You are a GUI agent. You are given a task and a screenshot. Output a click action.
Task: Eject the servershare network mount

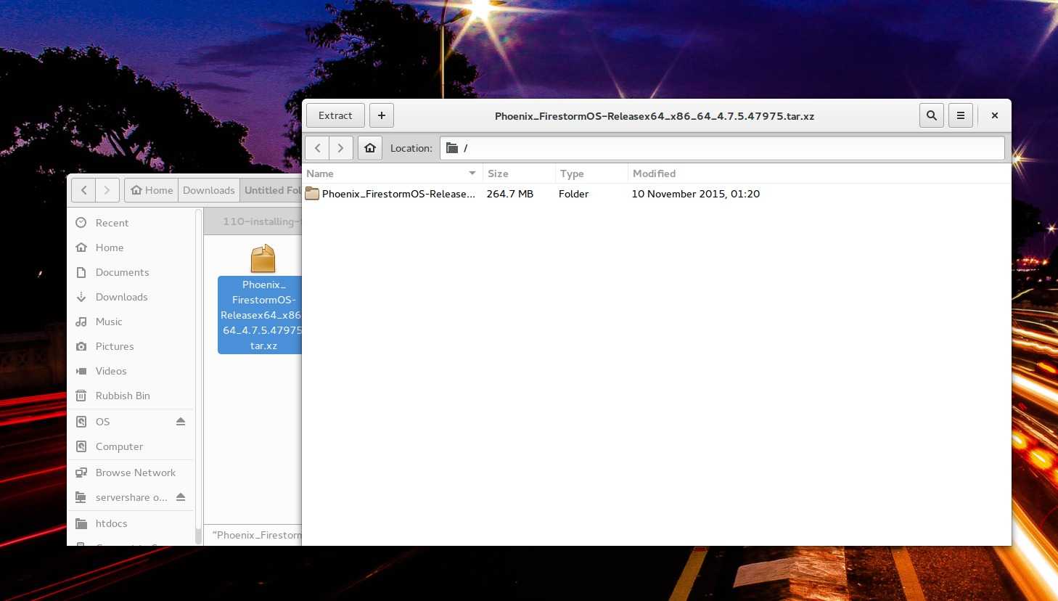(181, 497)
